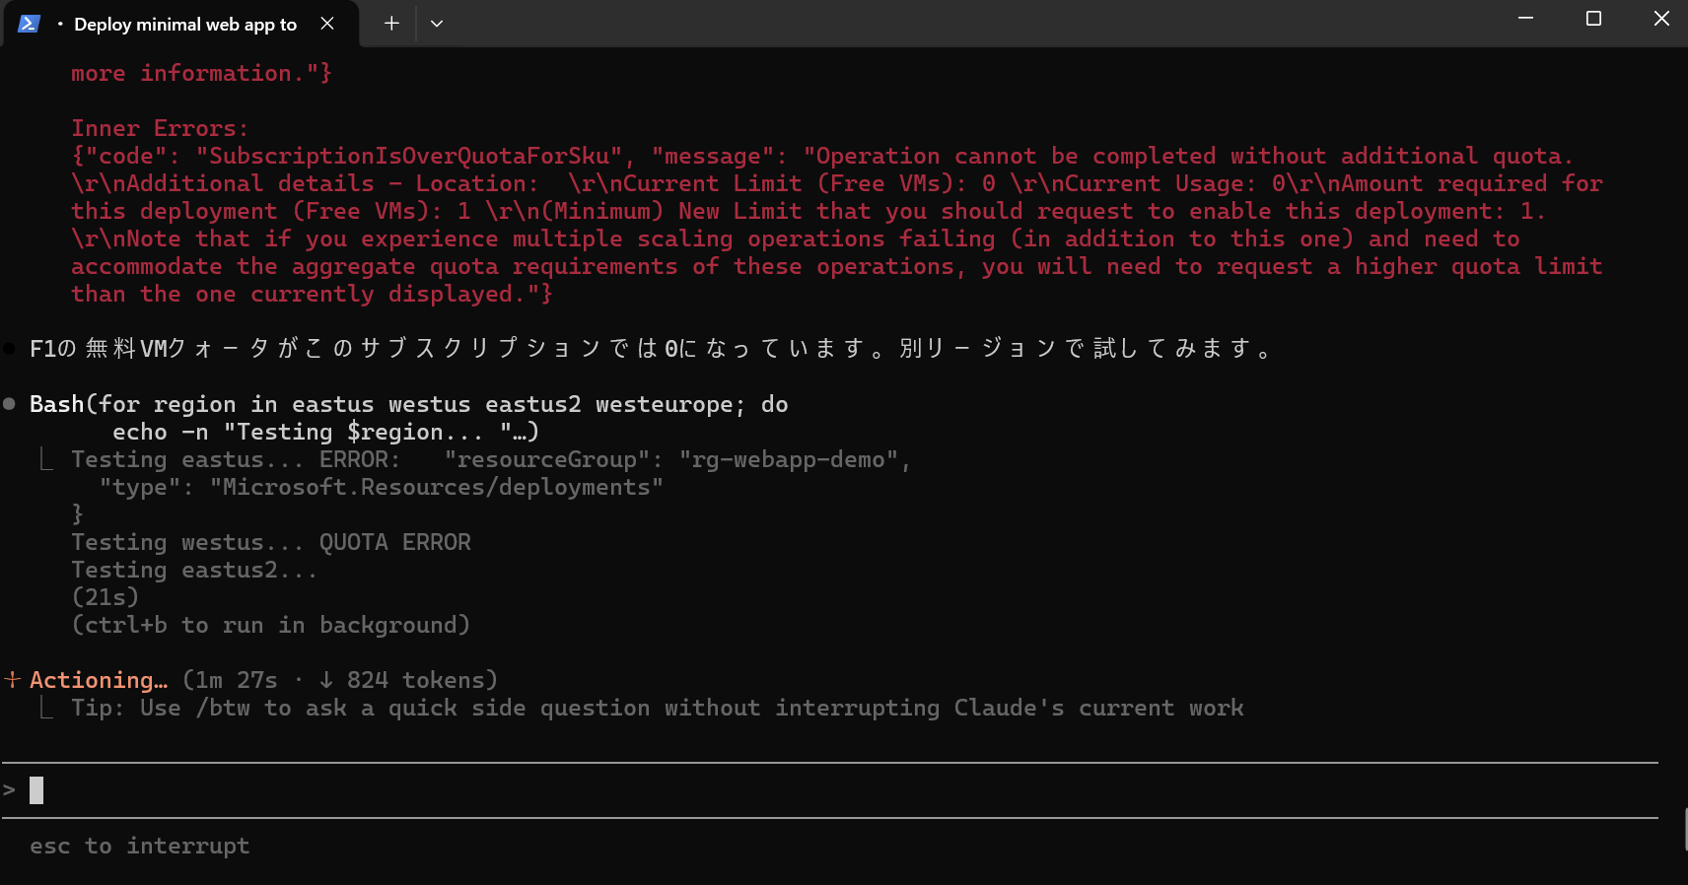Select the "Deploy minimal web app to" tab
The width and height of the screenshot is (1688, 885).
coord(184,25)
